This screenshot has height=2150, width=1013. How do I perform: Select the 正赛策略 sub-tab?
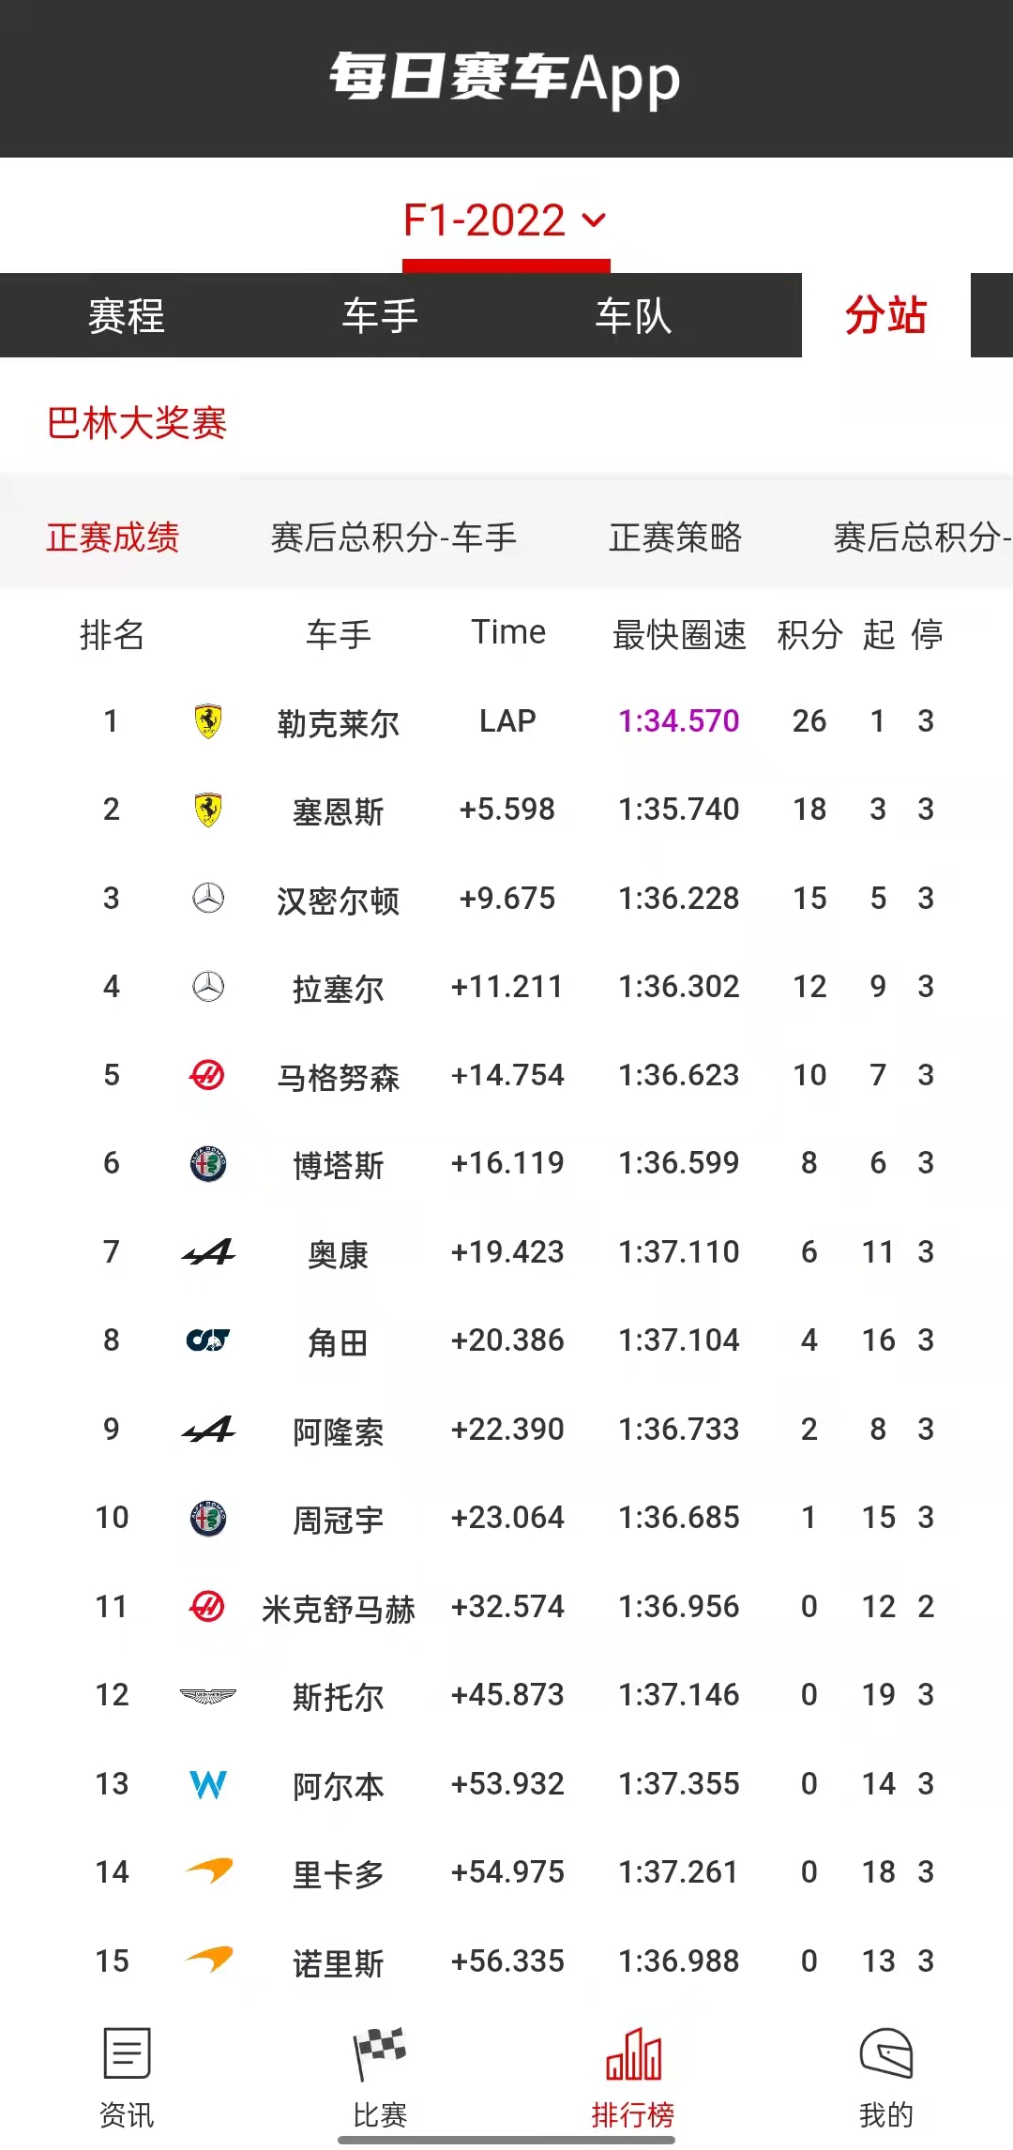tap(675, 537)
